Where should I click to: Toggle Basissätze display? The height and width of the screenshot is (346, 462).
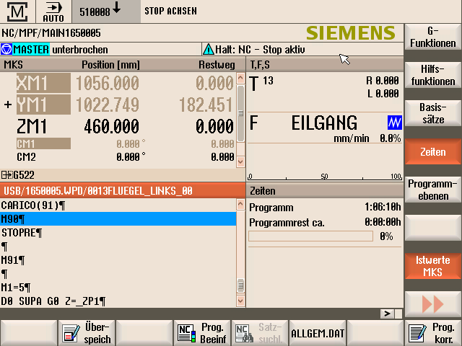(432, 114)
